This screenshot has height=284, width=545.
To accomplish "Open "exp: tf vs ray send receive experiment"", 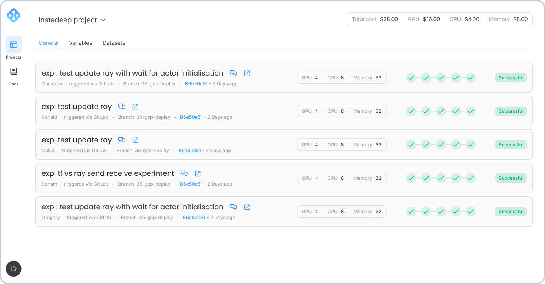I will pos(108,173).
